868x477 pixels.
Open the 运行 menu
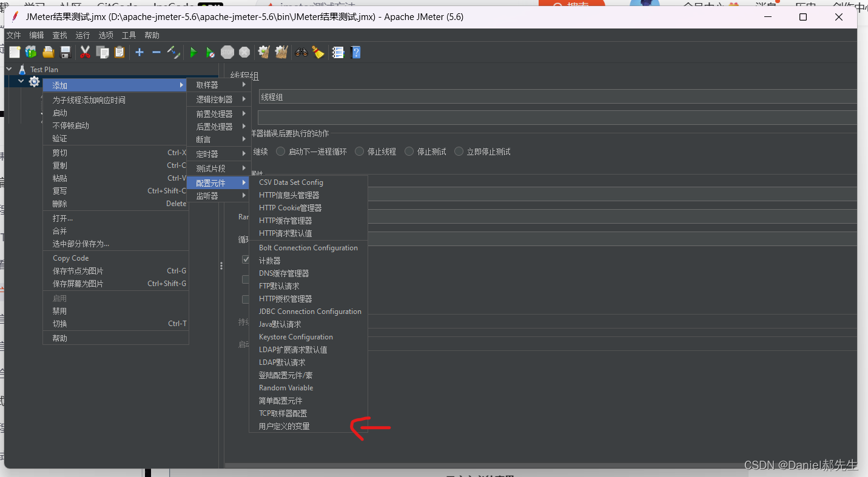[83, 35]
